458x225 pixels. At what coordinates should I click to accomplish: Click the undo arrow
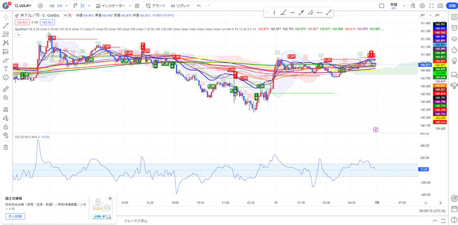(199, 6)
